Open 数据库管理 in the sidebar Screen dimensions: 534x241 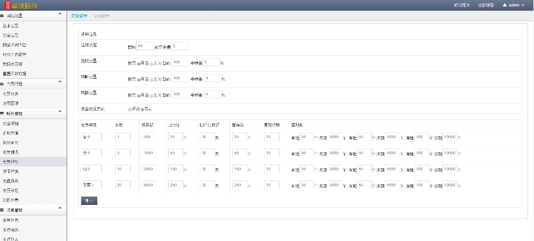(x=12, y=64)
